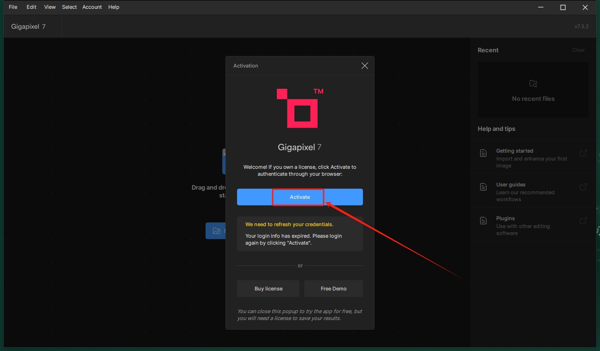
Task: Click the 'Recent' panel heading
Action: coord(488,50)
